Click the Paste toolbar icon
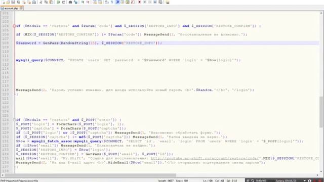This screenshot has height=182, width=324. (51, 2)
